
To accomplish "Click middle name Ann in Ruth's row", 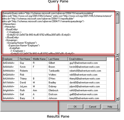I will coord(35,90).
